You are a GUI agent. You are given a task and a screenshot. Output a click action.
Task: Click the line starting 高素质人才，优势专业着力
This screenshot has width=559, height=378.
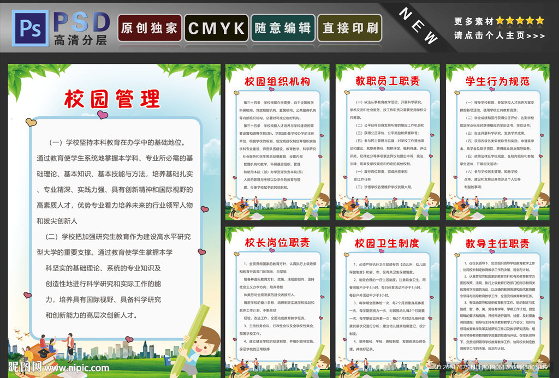(115, 205)
